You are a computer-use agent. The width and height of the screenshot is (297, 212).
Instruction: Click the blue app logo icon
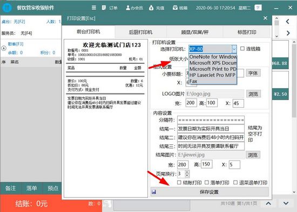coord(7,8)
